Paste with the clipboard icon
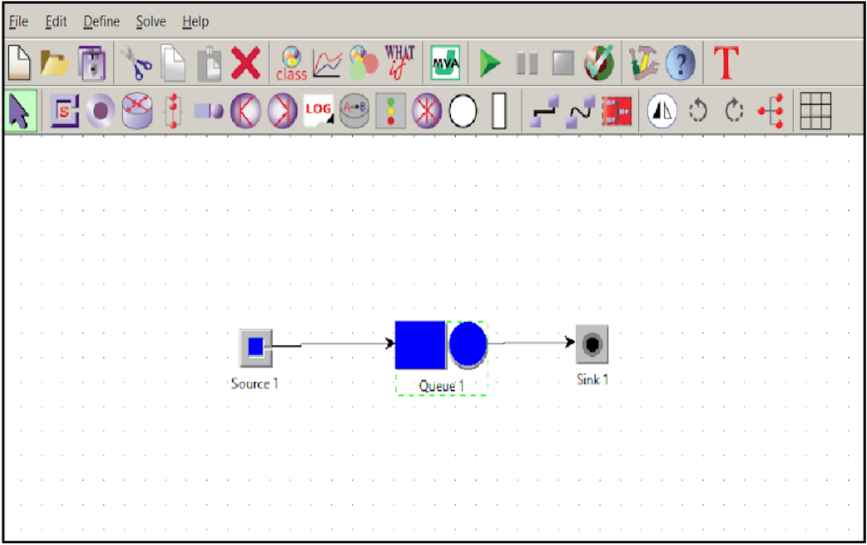This screenshot has width=867, height=545. tap(209, 64)
